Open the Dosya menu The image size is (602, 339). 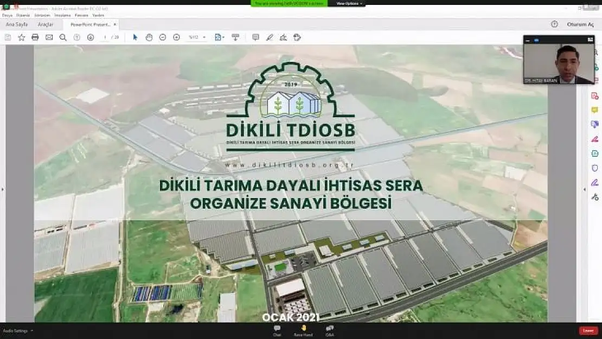7,15
